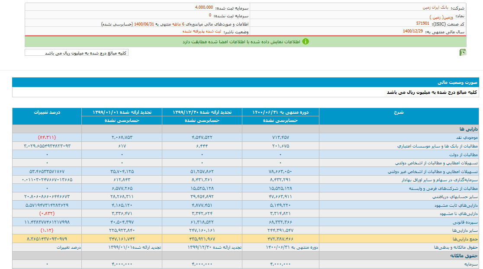Click the publisher status ثبت شده پذیرفته نشده

[x=202, y=31]
